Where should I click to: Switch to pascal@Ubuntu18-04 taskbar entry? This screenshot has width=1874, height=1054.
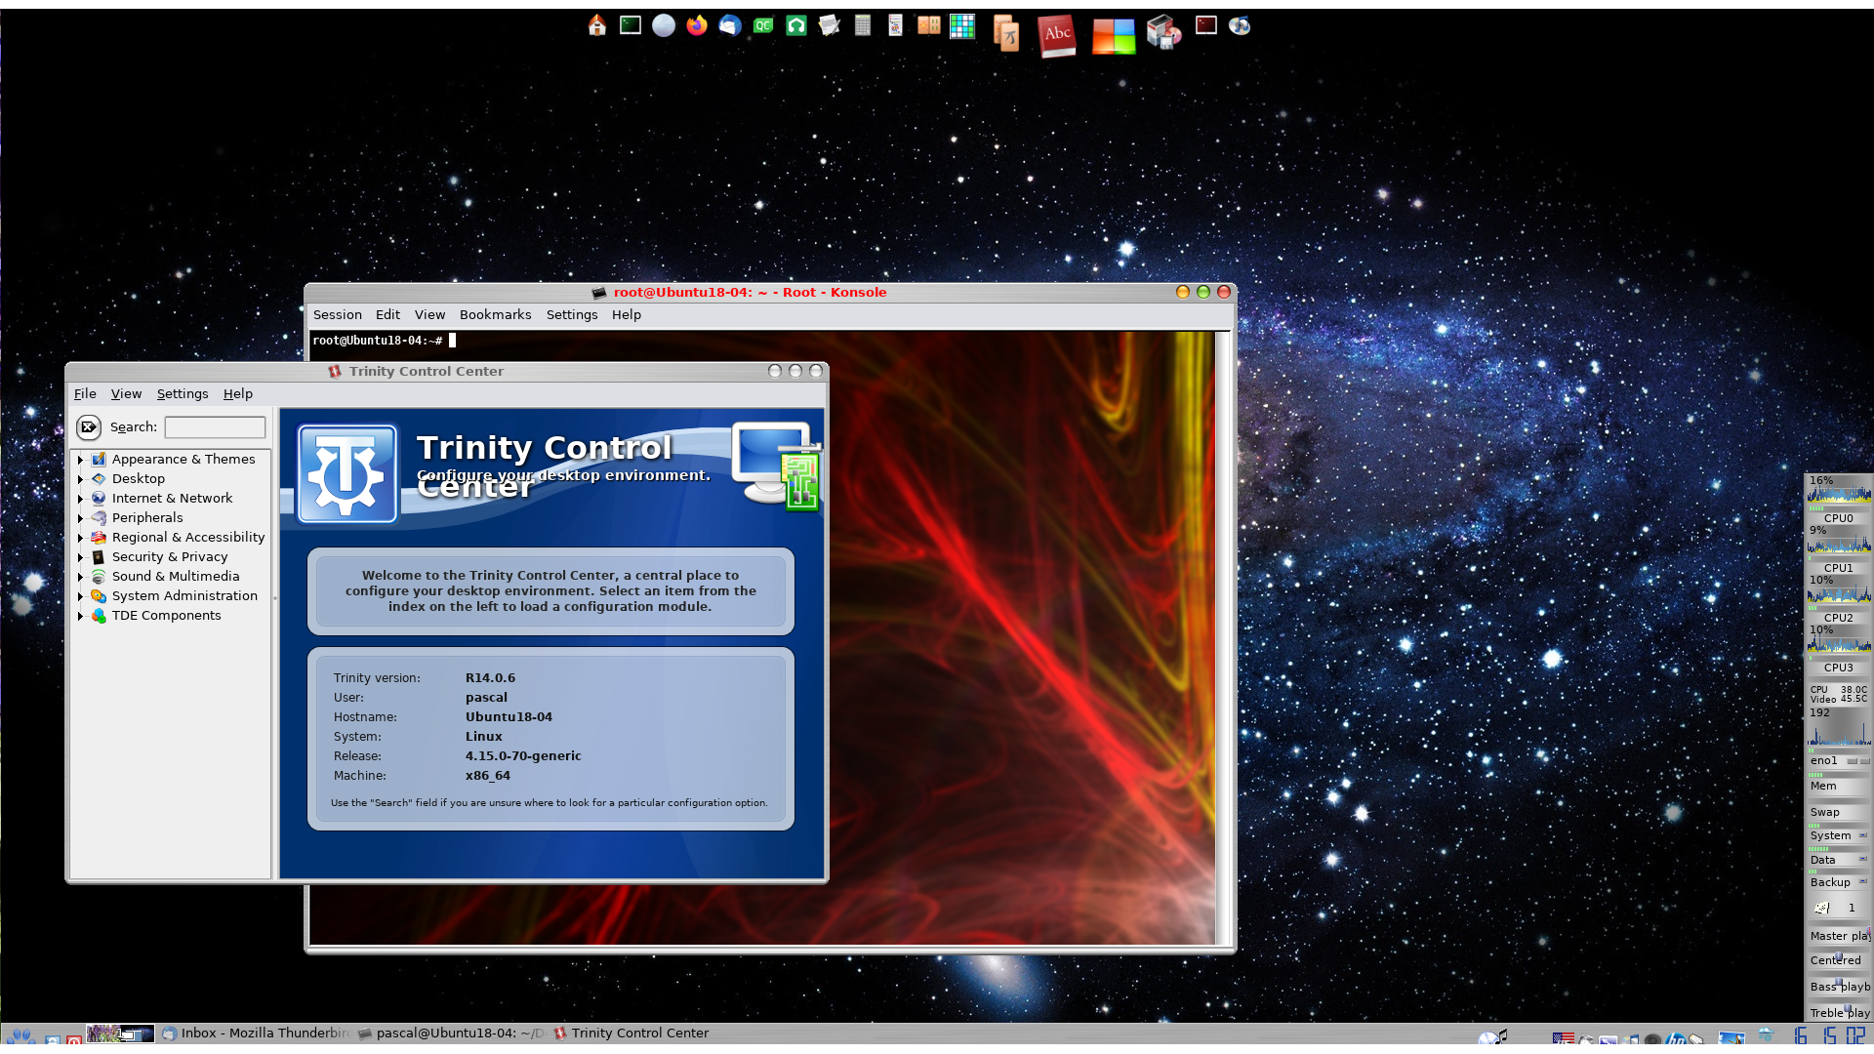pyautogui.click(x=452, y=1033)
